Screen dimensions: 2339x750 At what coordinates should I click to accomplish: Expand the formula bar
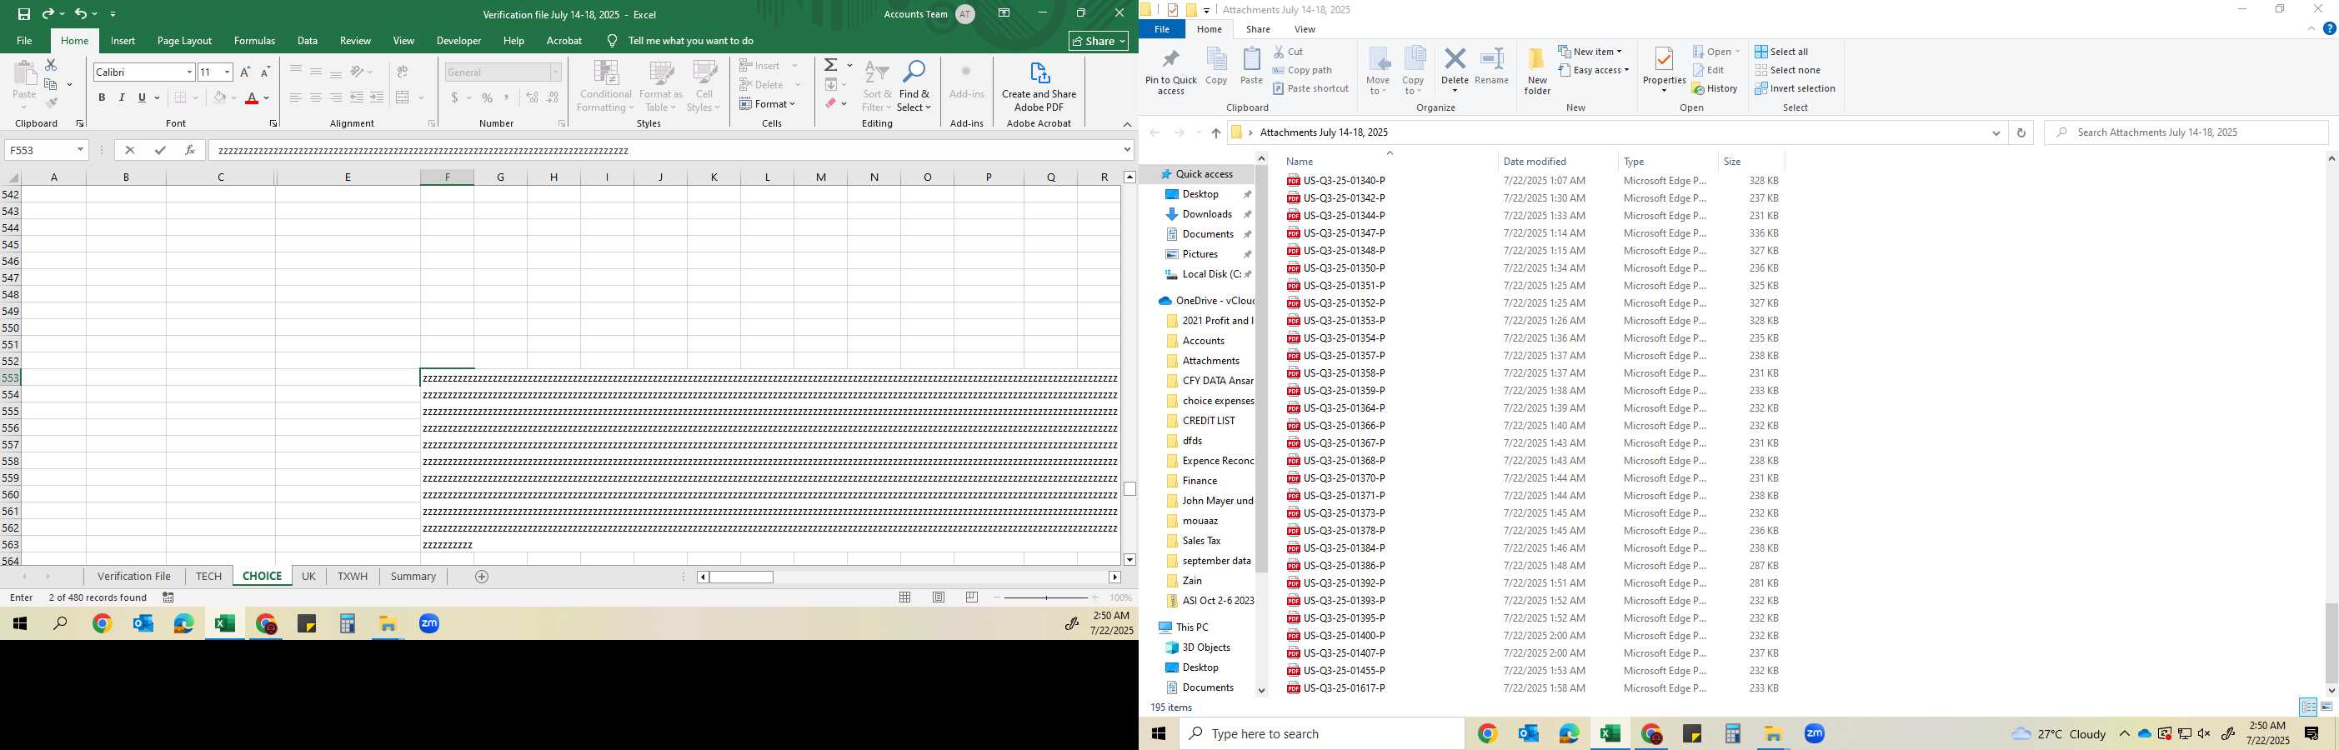pyautogui.click(x=1128, y=150)
